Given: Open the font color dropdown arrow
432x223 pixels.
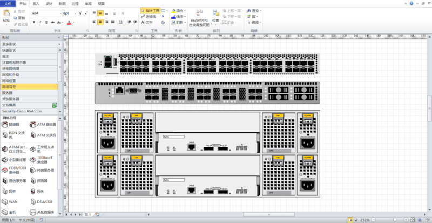Looking at the screenshot, I should (73, 23).
